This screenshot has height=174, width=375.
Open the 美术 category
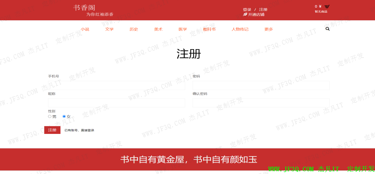pyautogui.click(x=158, y=29)
